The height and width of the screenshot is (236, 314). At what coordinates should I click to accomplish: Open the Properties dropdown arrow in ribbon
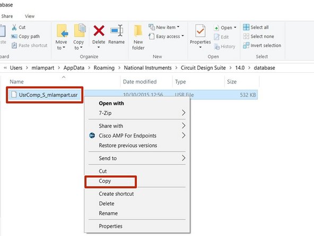200,47
